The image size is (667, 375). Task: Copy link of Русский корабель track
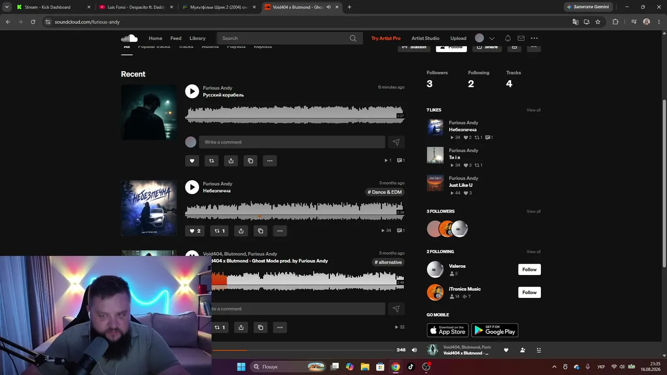(x=251, y=161)
